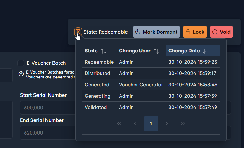This screenshot has height=148, width=244.
Task: Go to next page of history
Action: (167, 123)
